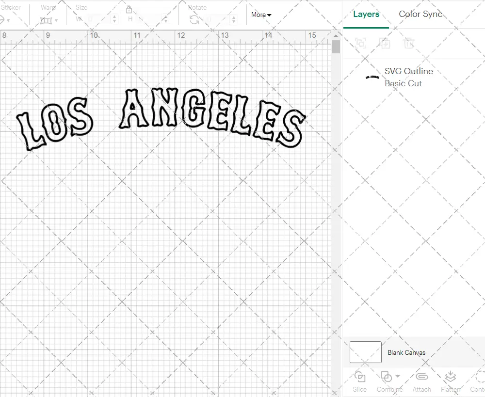Open the Combine dropdown arrow
Viewport: 485px width, 397px height.
(x=398, y=377)
